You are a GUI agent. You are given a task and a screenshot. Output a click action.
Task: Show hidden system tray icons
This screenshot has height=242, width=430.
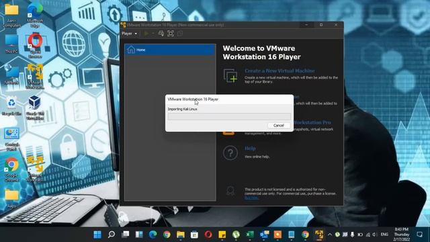pos(330,235)
